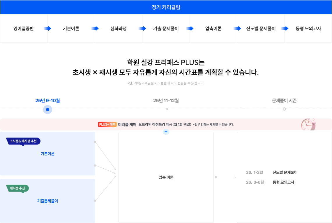Select the 기출 문제풀이 curriculum step

coord(166,28)
